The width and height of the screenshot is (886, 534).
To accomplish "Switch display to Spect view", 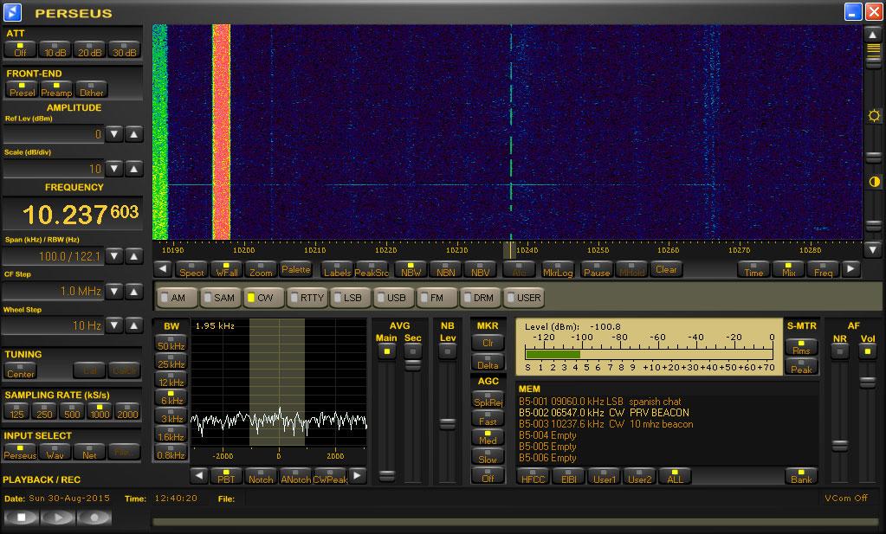I will [x=191, y=270].
